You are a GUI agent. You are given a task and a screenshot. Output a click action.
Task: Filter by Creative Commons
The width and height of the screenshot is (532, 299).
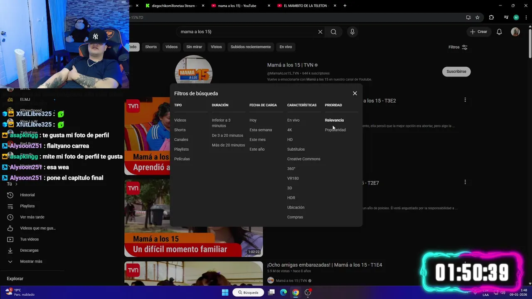click(x=304, y=159)
